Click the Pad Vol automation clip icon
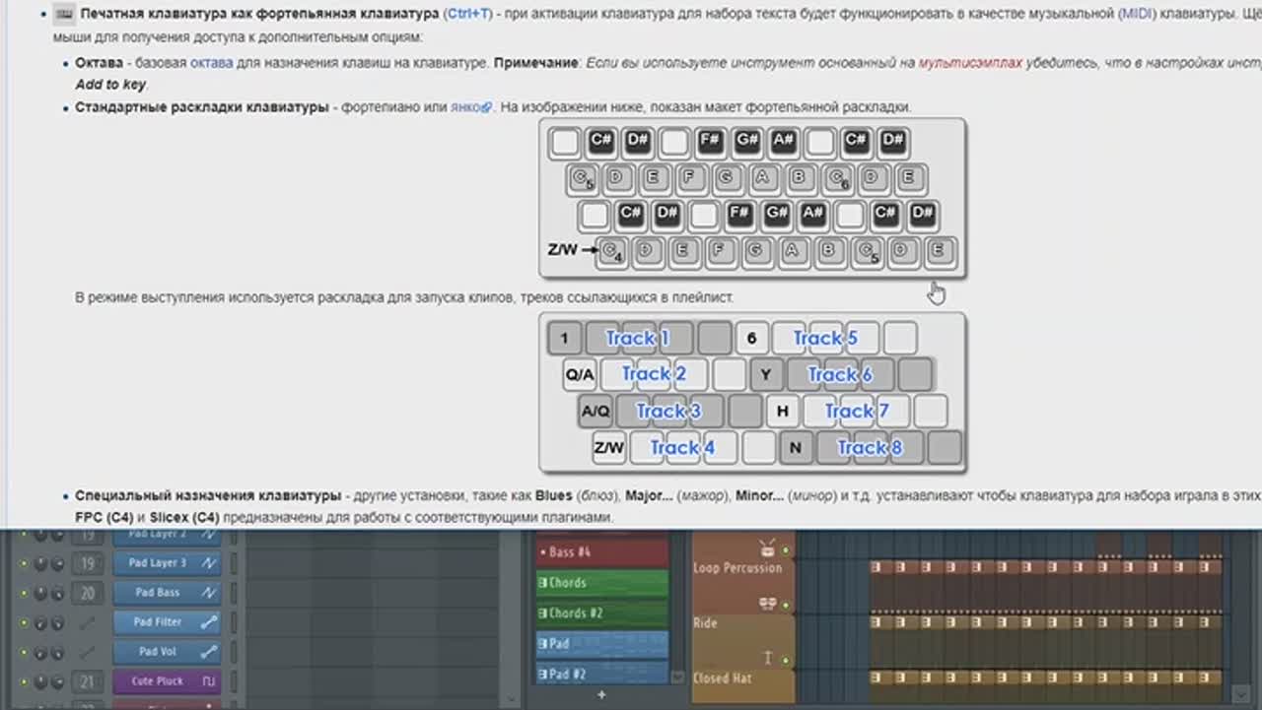 click(208, 652)
